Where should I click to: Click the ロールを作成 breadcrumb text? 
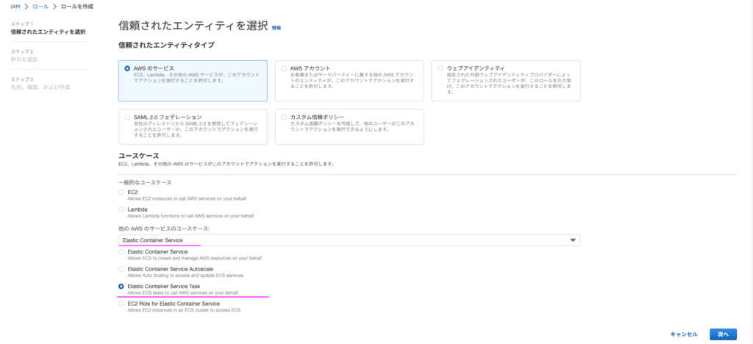[77, 7]
